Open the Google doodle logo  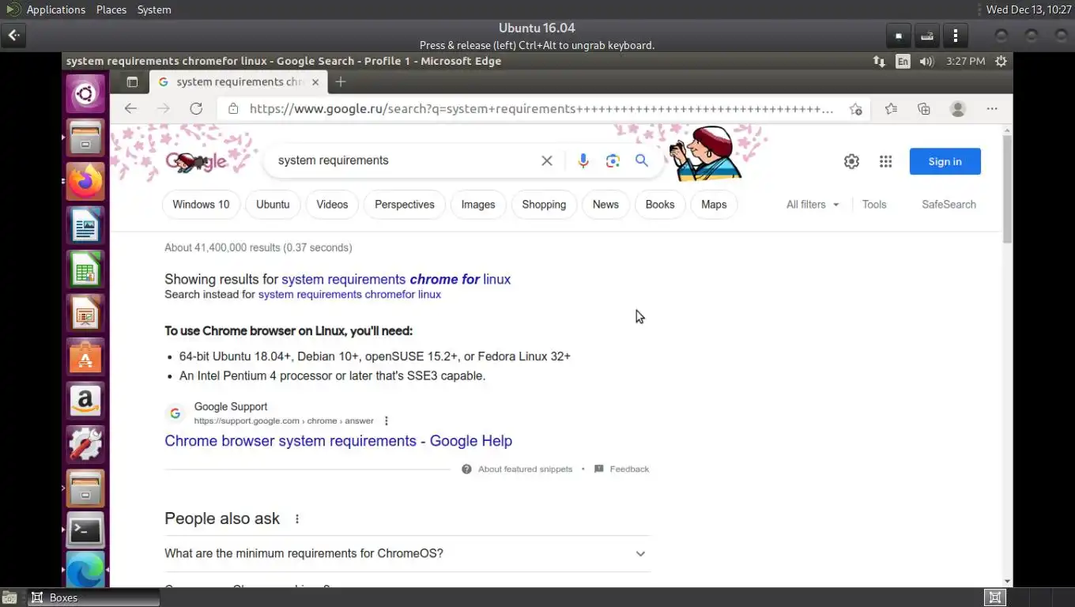pos(196,161)
